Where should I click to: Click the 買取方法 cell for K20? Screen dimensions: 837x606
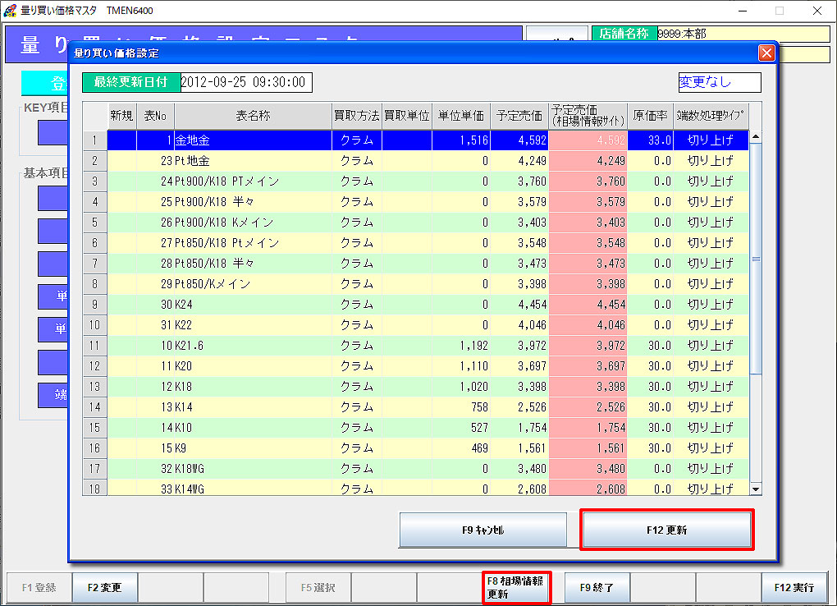(356, 366)
